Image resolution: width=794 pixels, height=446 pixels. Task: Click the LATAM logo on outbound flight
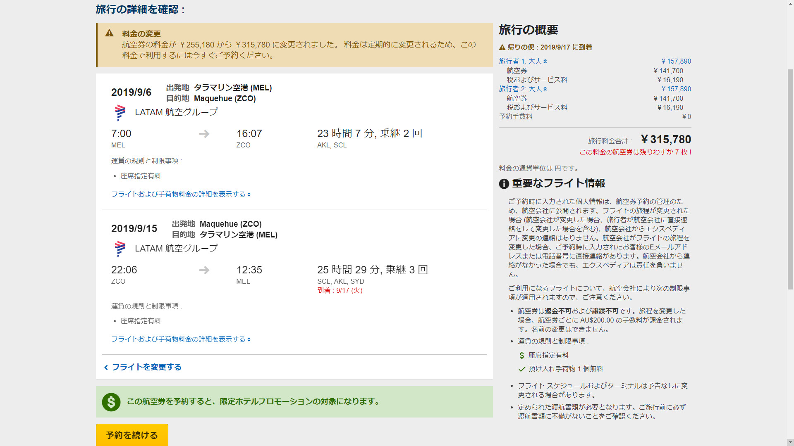[120, 112]
